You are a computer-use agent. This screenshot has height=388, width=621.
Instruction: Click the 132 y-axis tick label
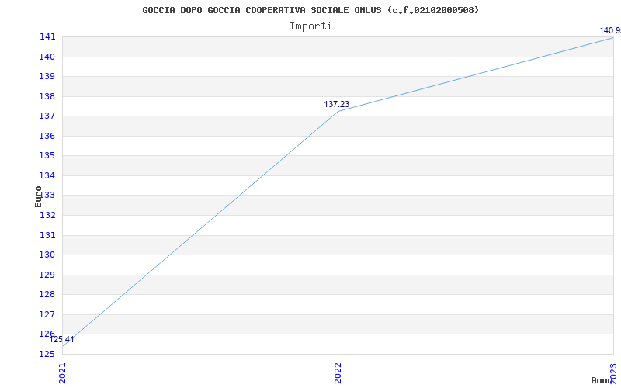pos(47,216)
